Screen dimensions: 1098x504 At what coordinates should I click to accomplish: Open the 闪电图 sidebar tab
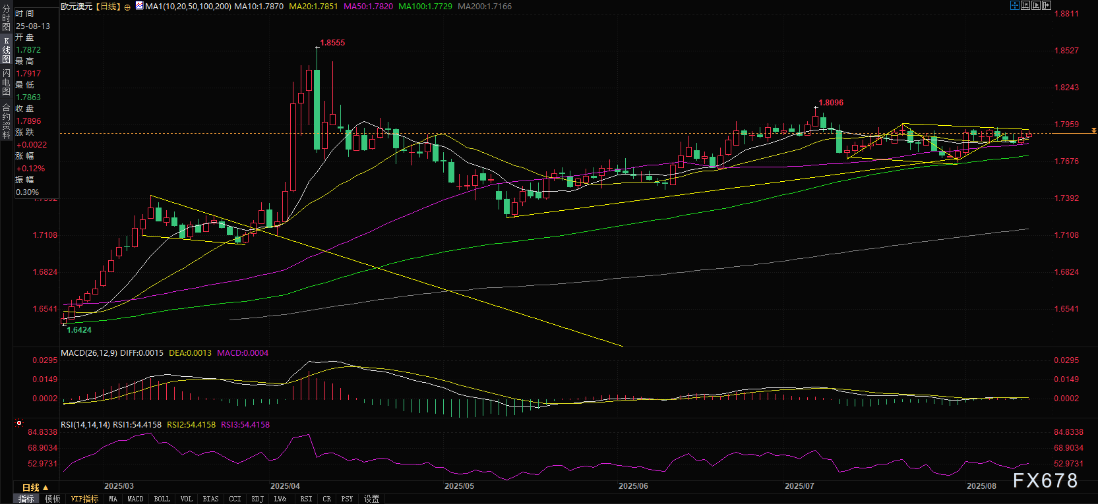point(6,82)
